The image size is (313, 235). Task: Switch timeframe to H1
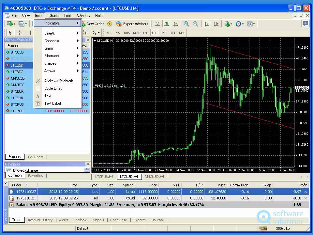click(x=145, y=33)
